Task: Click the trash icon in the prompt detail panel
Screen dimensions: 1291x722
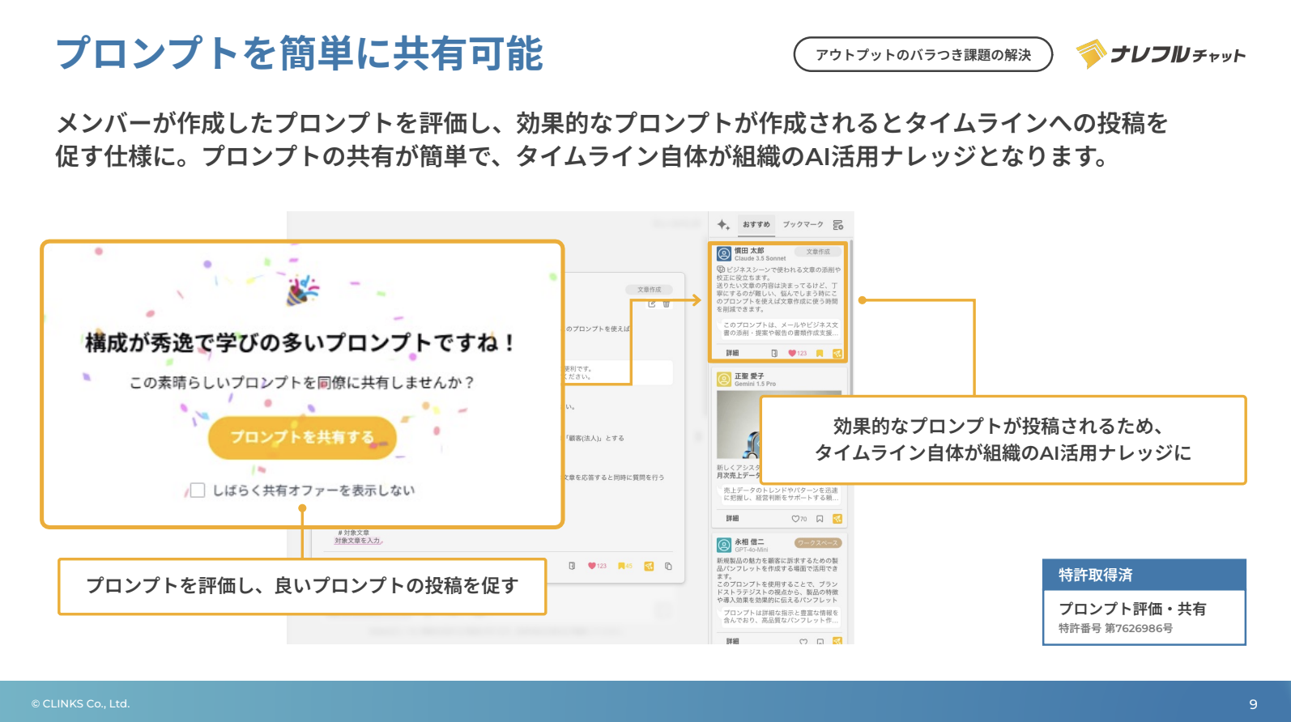Action: [x=667, y=304]
